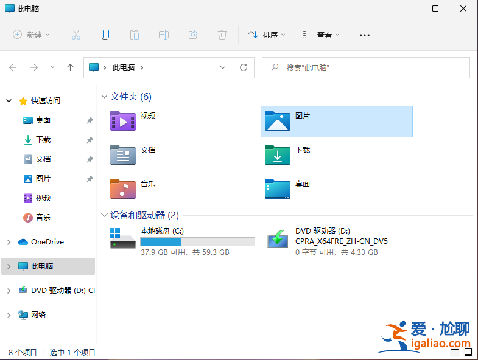This screenshot has height=360, width=478.
Task: Go forward with the right arrow
Action: click(34, 67)
